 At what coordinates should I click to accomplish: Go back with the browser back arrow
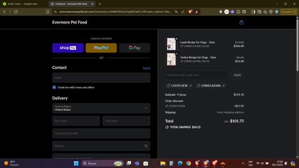coord(4,12)
